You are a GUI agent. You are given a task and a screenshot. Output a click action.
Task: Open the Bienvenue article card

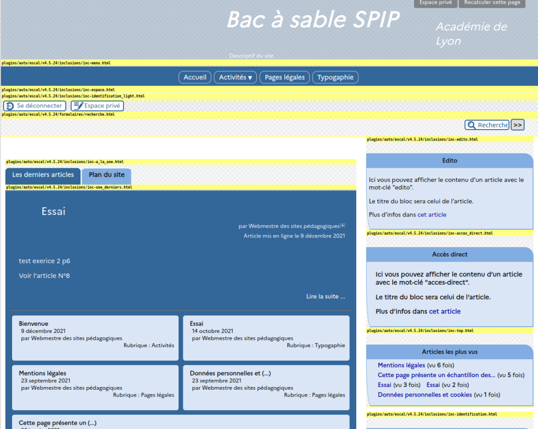click(x=34, y=324)
